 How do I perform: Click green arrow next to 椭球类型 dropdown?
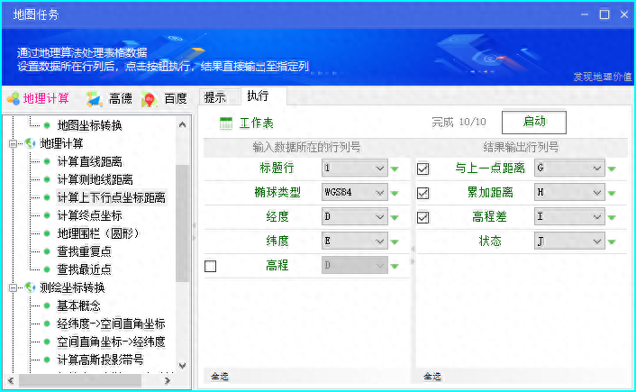[395, 193]
